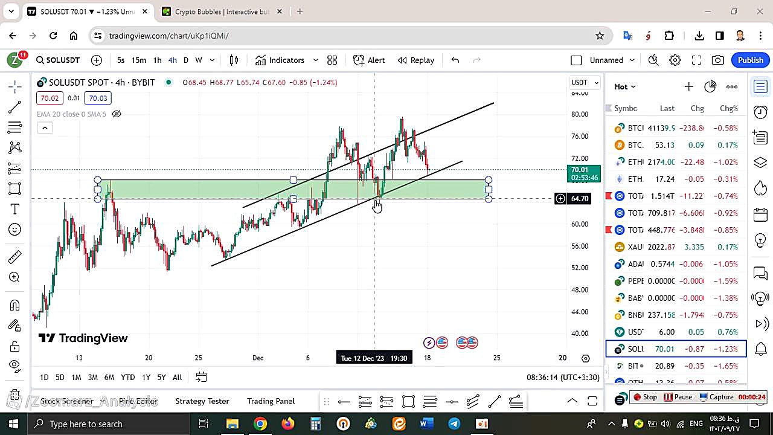Set chart range to 1Y
This screenshot has height=435, width=773.
(146, 377)
